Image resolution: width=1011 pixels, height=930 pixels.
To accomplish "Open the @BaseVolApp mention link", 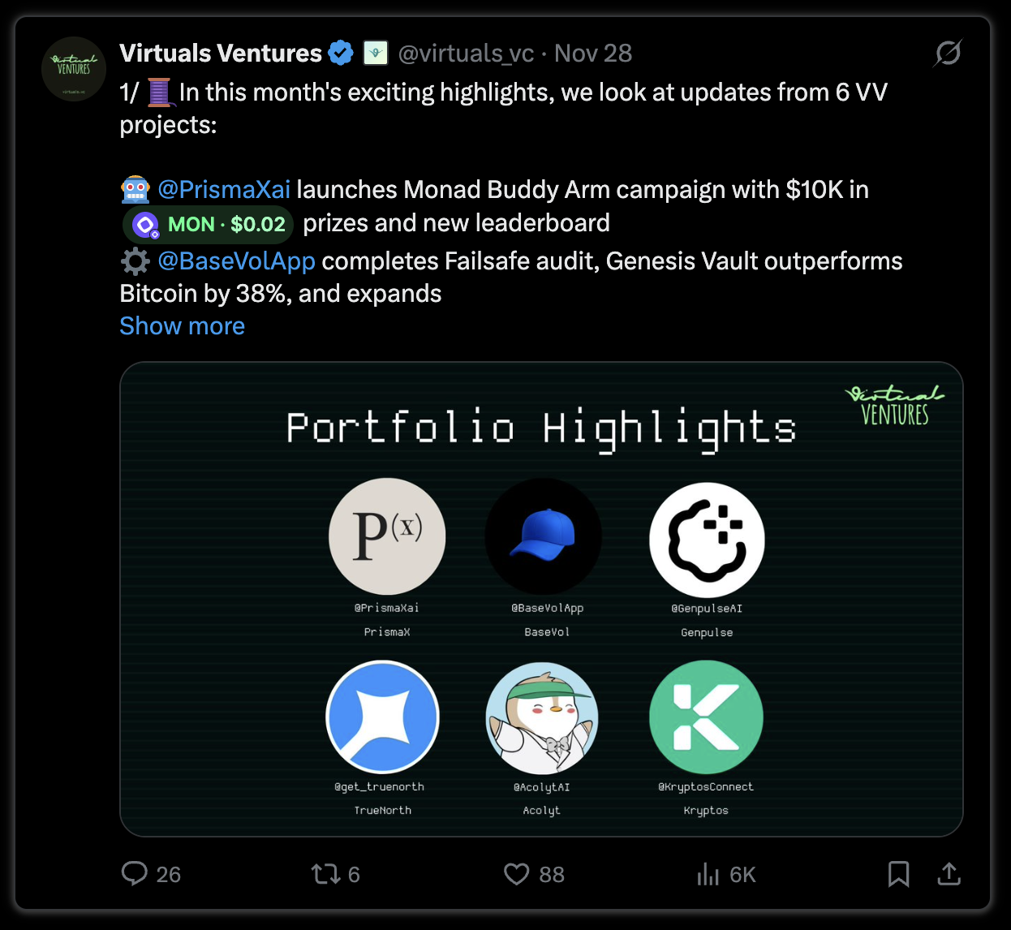I will pos(236,260).
